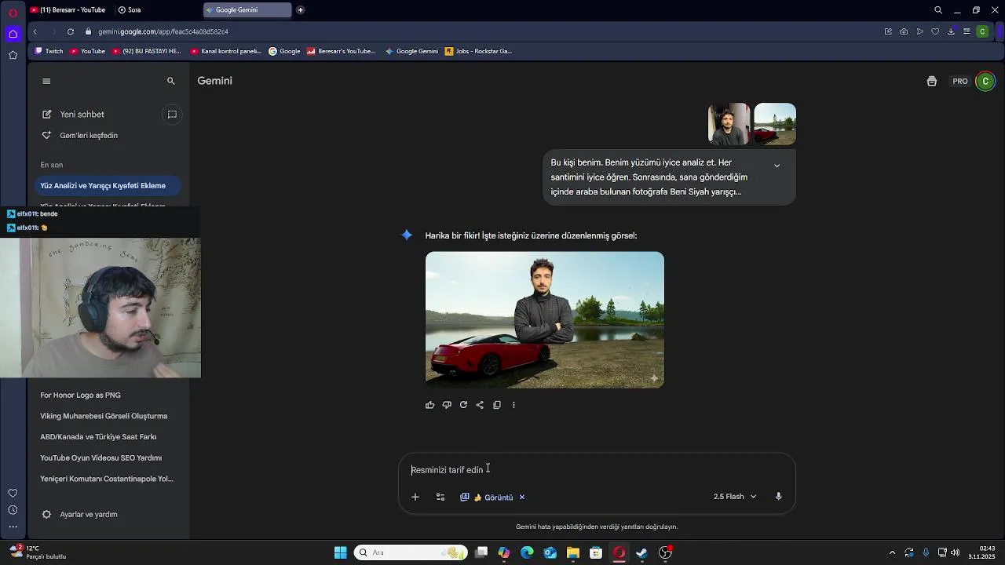
Task: Open Windows Start menu
Action: (x=340, y=552)
